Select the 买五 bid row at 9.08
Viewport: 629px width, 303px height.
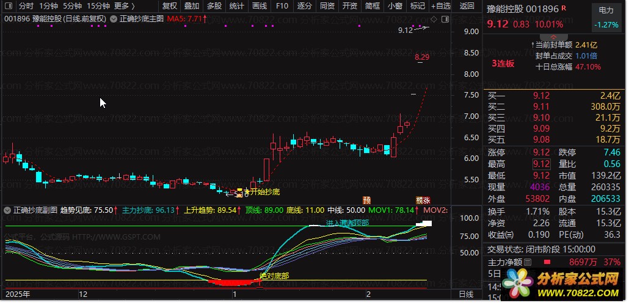click(x=554, y=139)
